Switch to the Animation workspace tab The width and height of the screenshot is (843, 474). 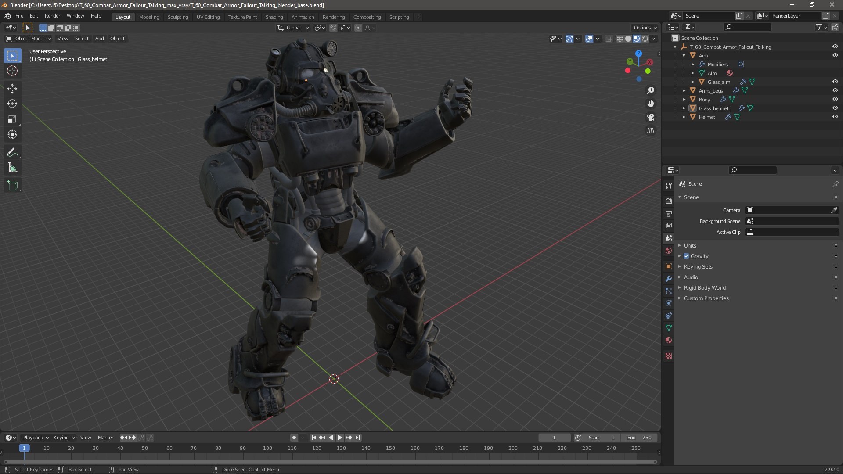click(303, 17)
